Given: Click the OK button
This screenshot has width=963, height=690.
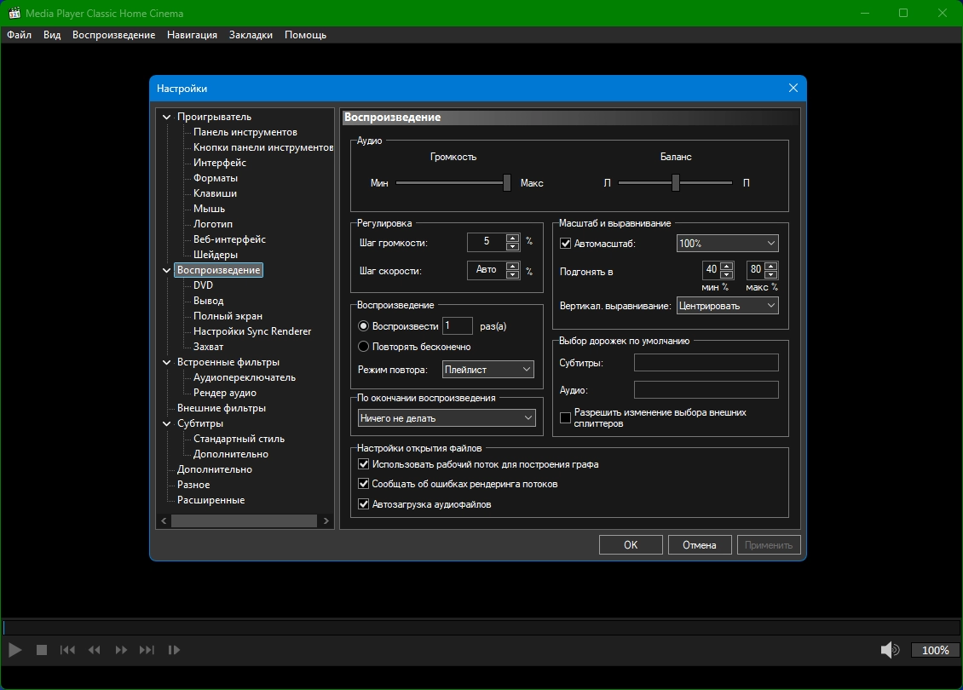Looking at the screenshot, I should [631, 545].
